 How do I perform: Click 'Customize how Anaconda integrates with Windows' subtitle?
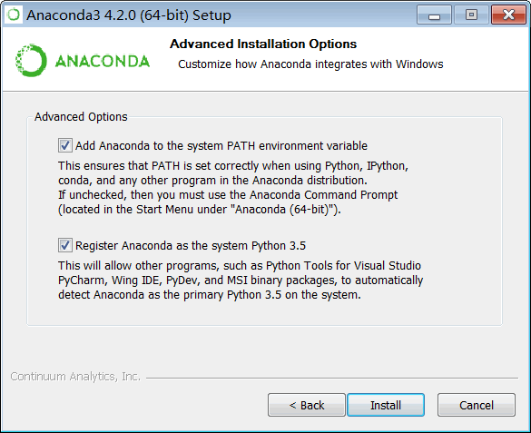pyautogui.click(x=310, y=64)
